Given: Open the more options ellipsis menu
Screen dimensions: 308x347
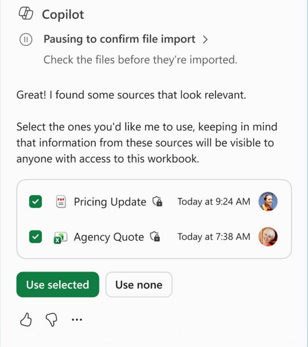Looking at the screenshot, I should click(x=77, y=320).
